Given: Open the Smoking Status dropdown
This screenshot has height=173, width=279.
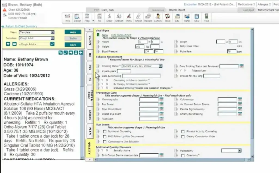Looking at the screenshot, I should [x=160, y=66].
